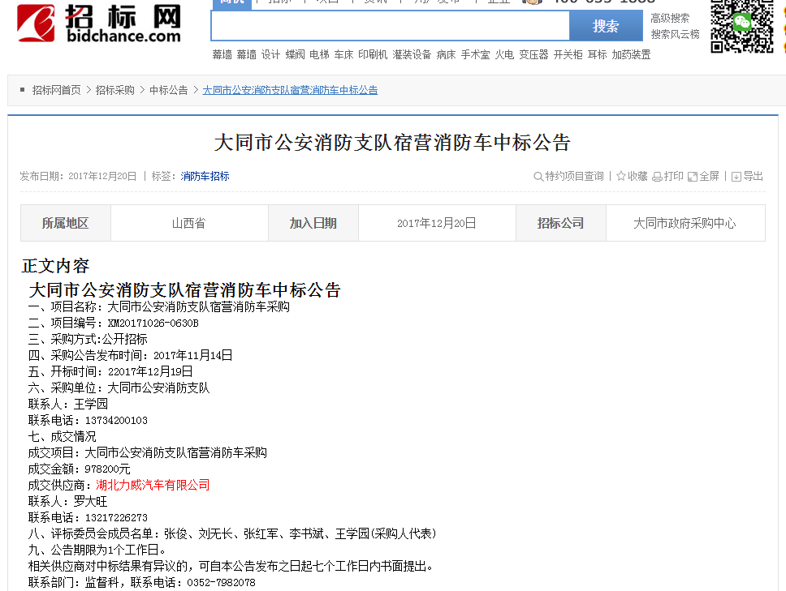Click the 采购单位 大同市公安消防支队 line

click(x=119, y=388)
